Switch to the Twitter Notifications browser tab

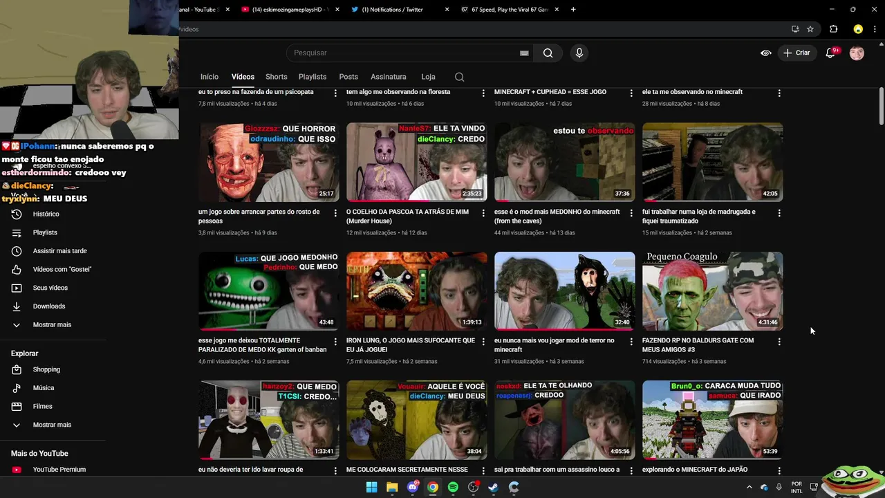(x=399, y=10)
